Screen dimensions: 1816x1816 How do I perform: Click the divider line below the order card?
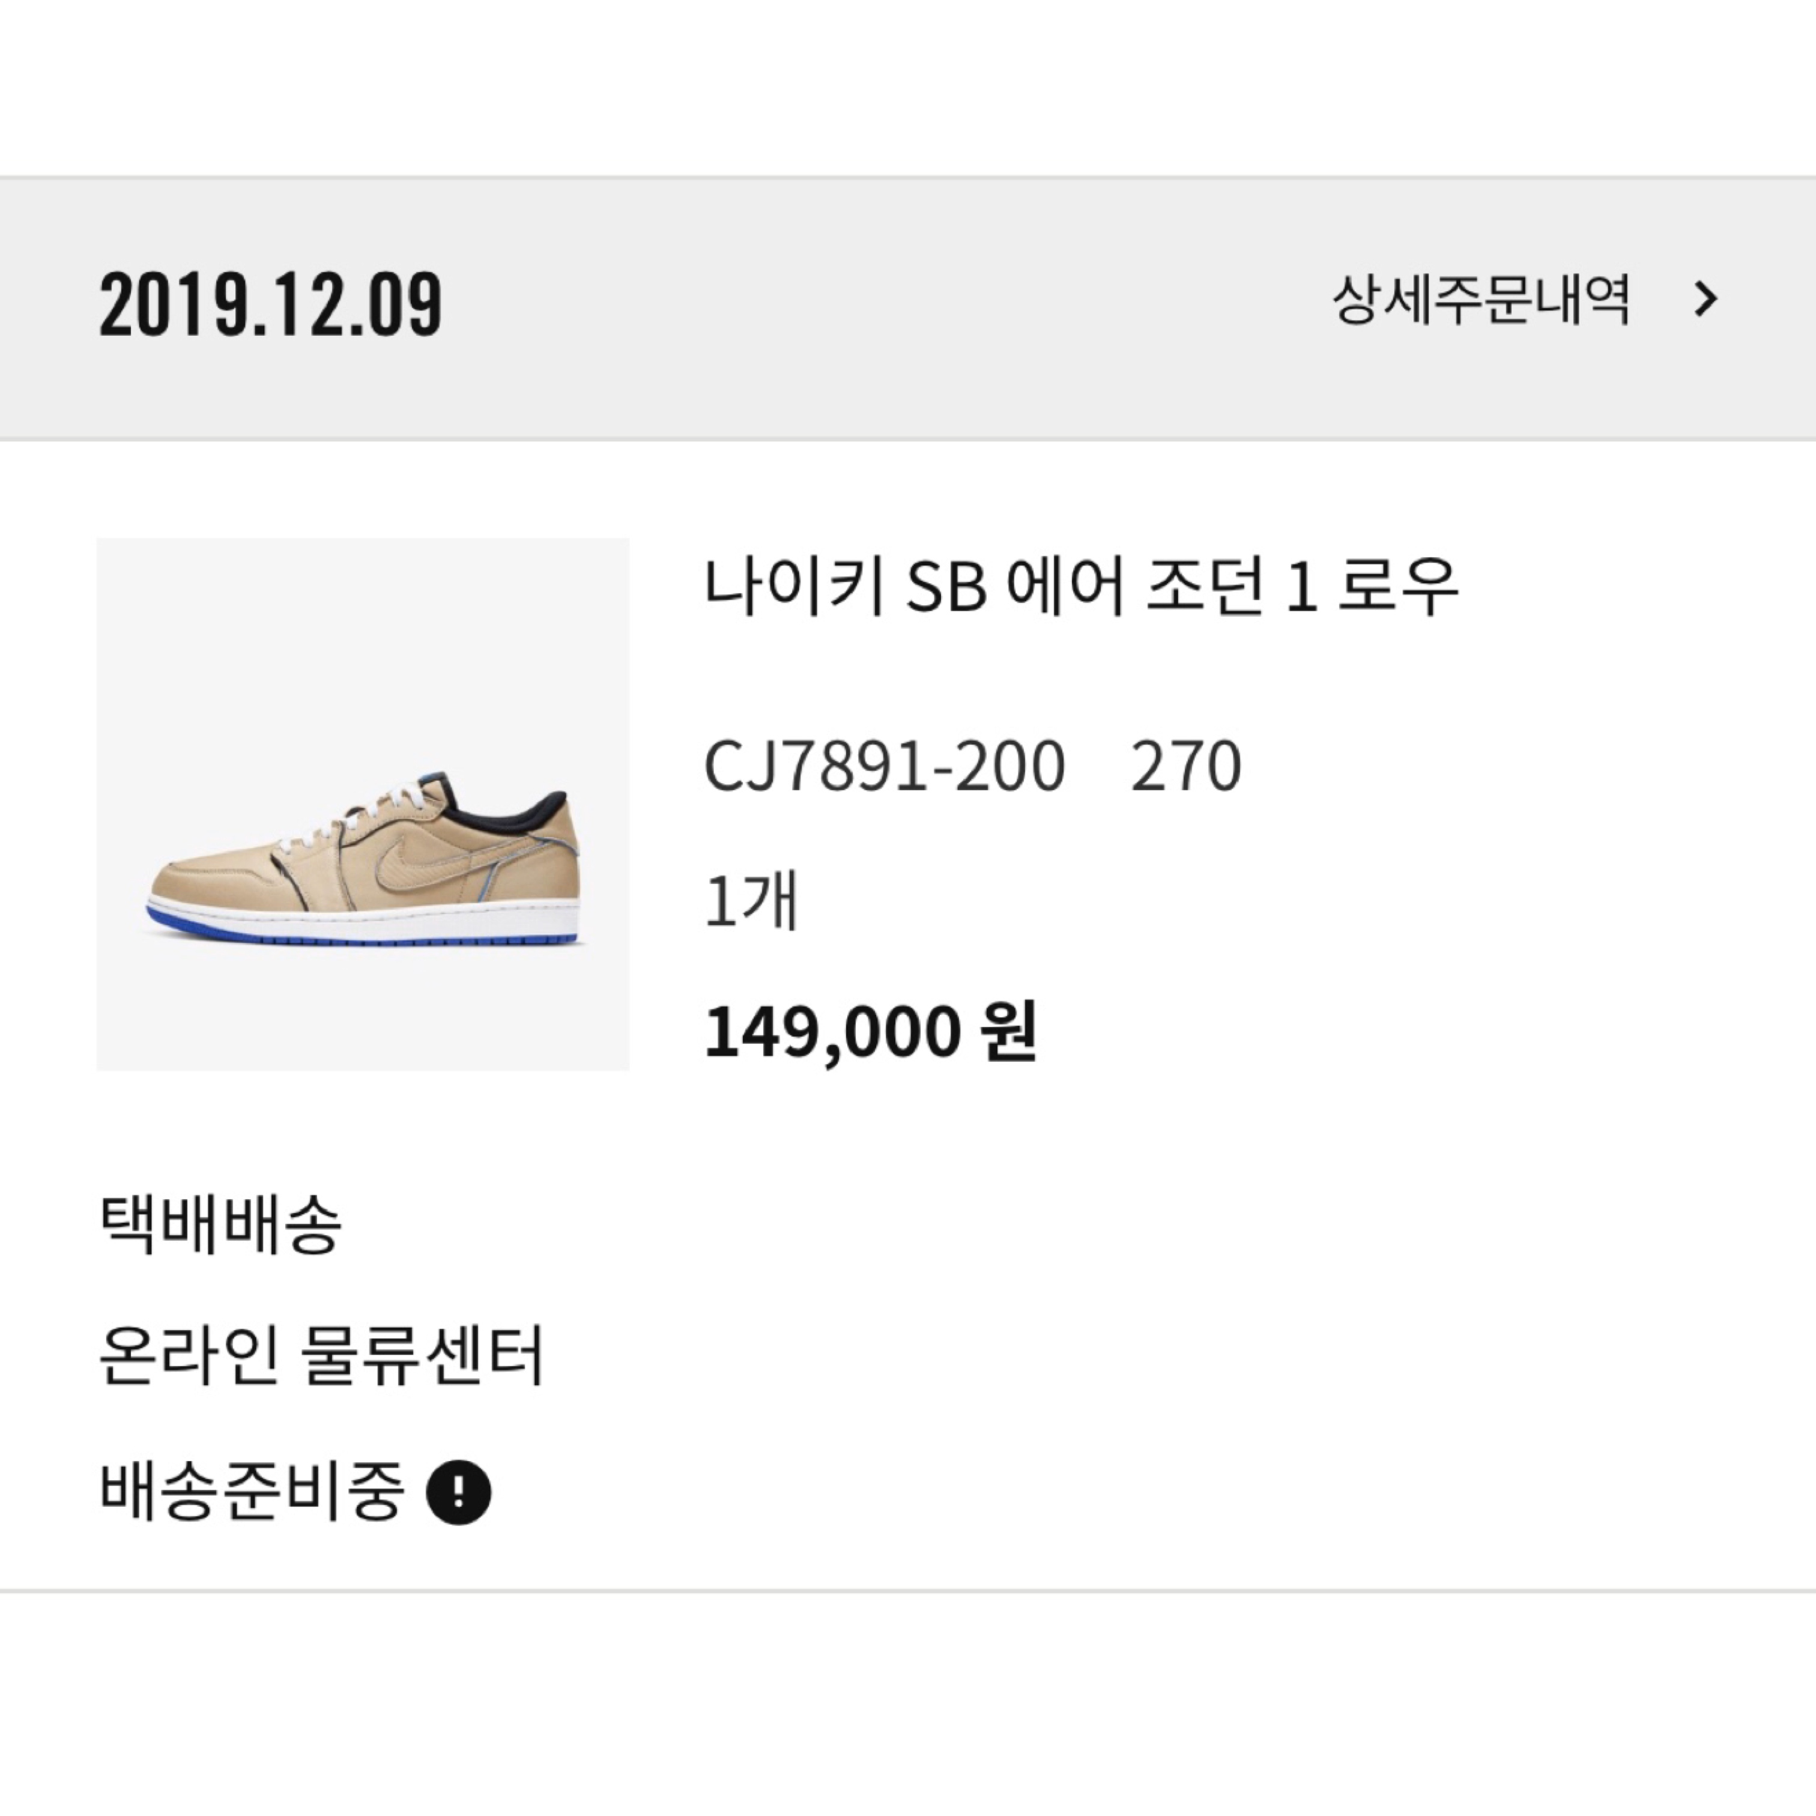pyautogui.click(x=908, y=1591)
